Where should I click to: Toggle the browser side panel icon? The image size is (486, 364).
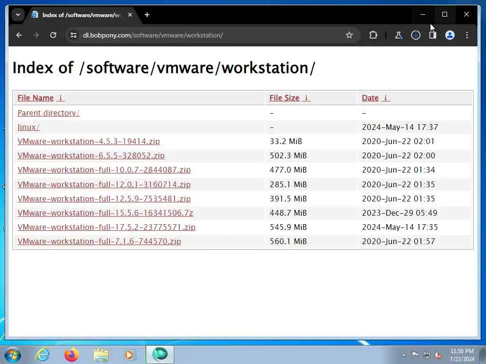tap(433, 35)
